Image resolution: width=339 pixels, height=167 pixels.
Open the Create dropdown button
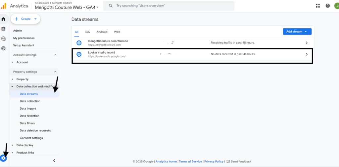point(25,19)
